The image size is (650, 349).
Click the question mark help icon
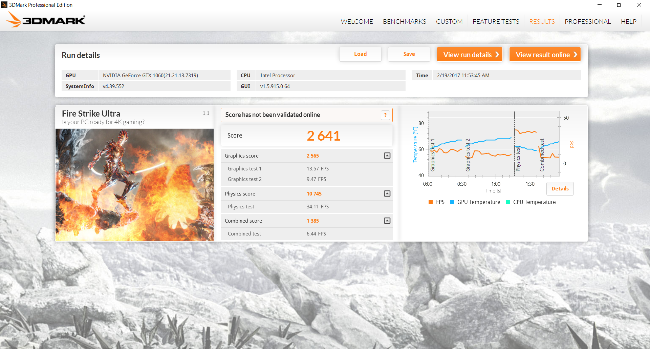click(385, 115)
